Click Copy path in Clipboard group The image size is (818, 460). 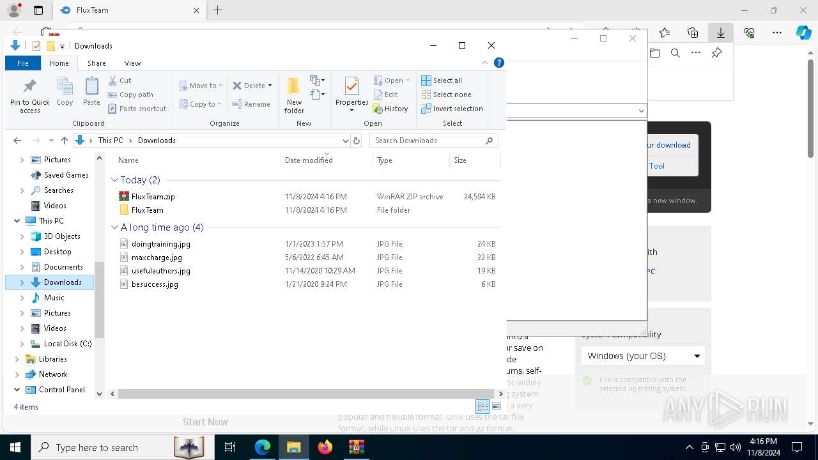pyautogui.click(x=130, y=95)
